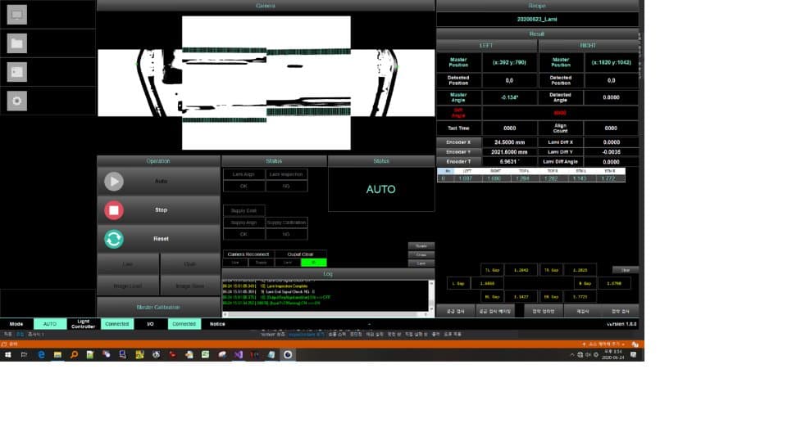
Task: Click the Camera Reconnect label
Action: [x=248, y=254]
